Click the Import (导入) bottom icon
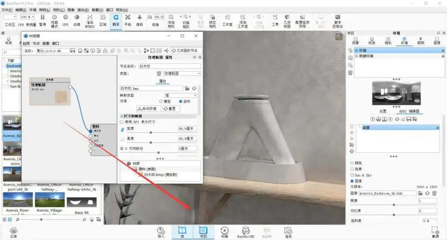Screen dimensions: 447x240 click(x=161, y=232)
